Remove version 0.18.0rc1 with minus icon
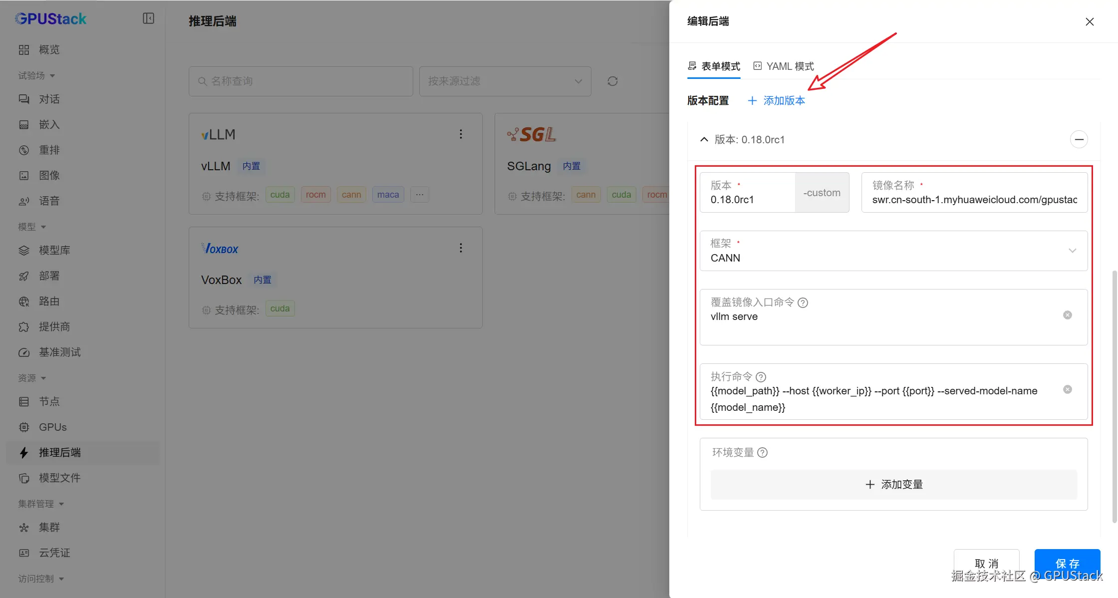1118x598 pixels. 1079,139
